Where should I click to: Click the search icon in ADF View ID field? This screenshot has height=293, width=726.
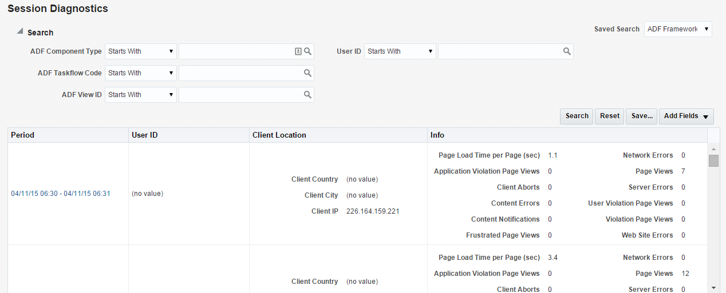[307, 95]
